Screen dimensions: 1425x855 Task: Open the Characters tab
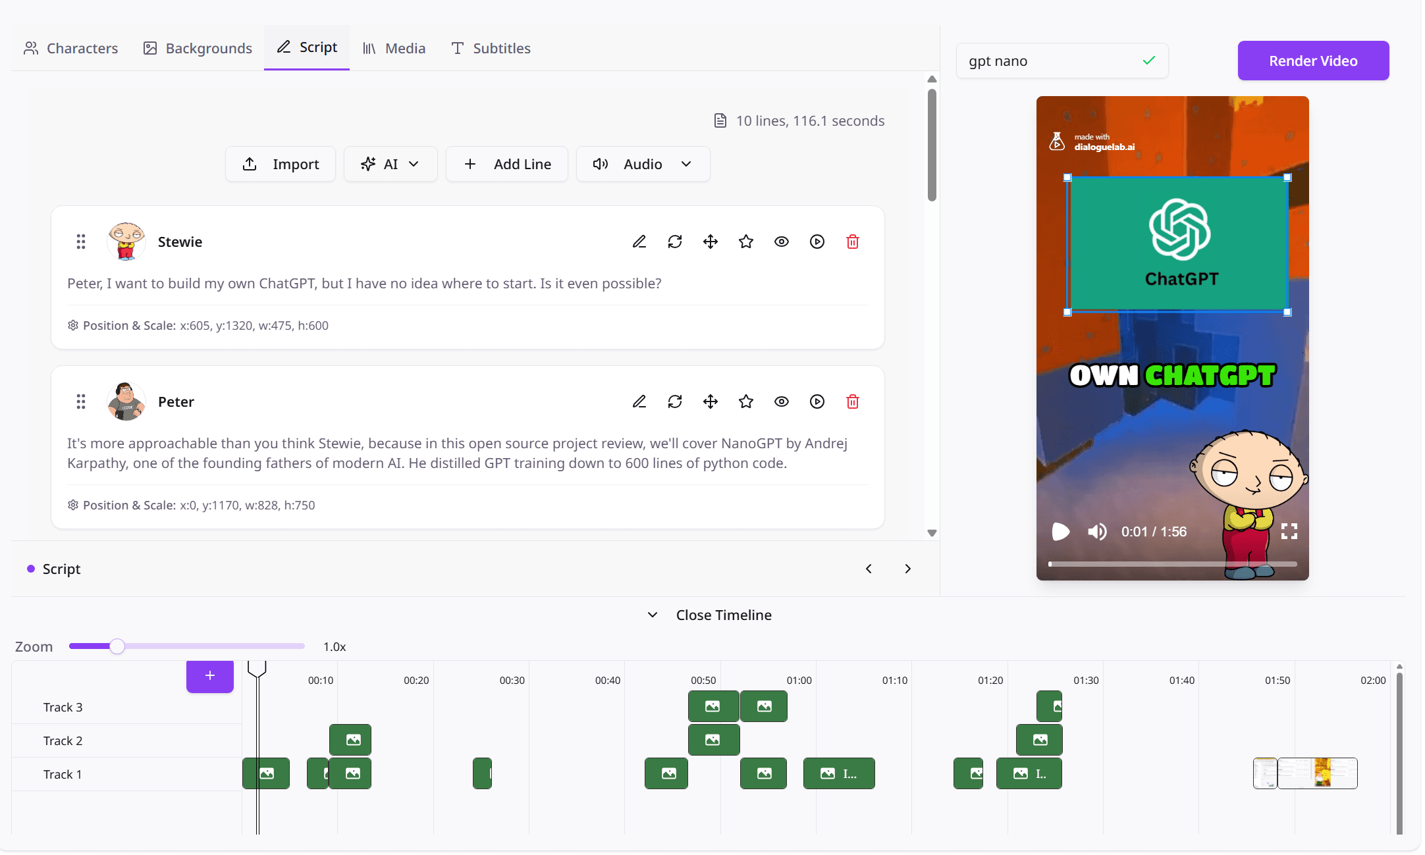[x=70, y=47]
